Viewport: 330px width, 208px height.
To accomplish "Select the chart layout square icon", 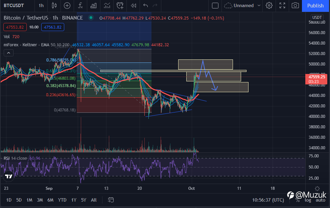I will (x=215, y=6).
